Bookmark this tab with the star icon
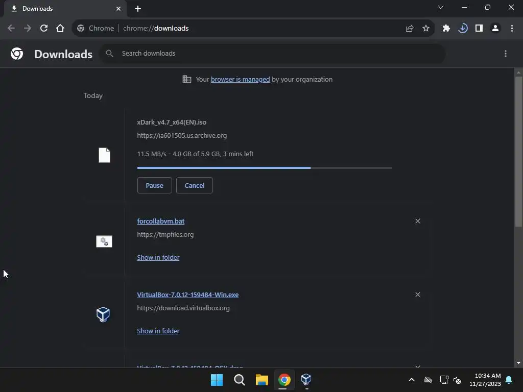Image resolution: width=523 pixels, height=392 pixels. pyautogui.click(x=426, y=29)
